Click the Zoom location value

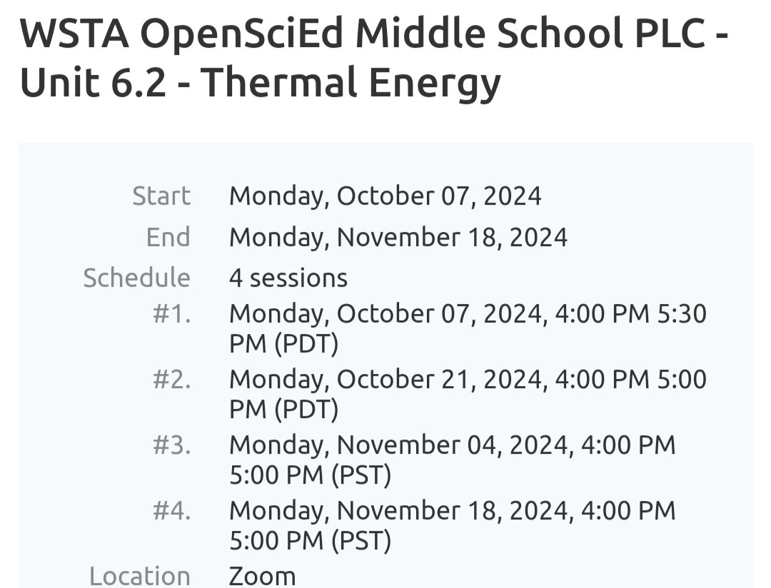[262, 576]
